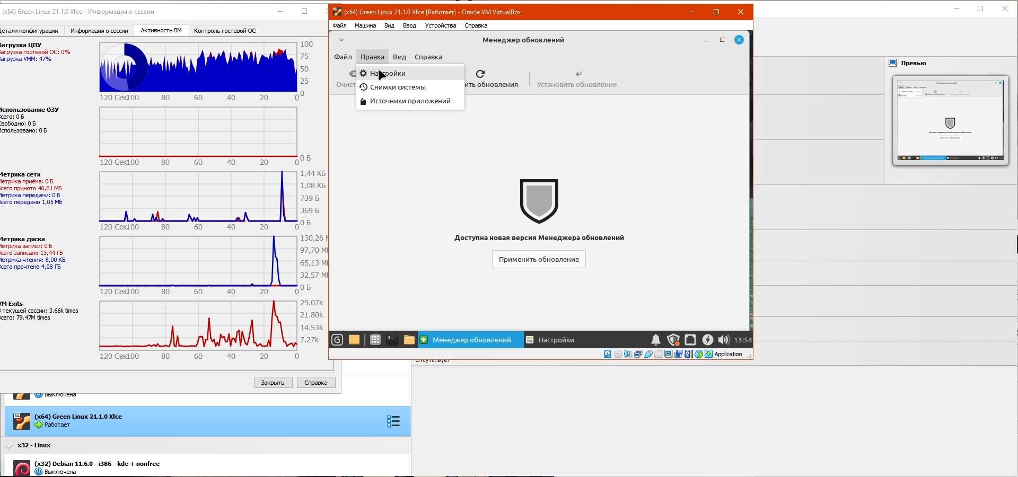The width and height of the screenshot is (1018, 477).
Task: Open Настройки in the Правка menu
Action: pos(410,73)
